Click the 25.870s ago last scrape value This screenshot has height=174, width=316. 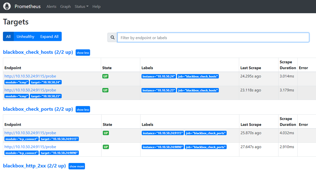[251, 133]
